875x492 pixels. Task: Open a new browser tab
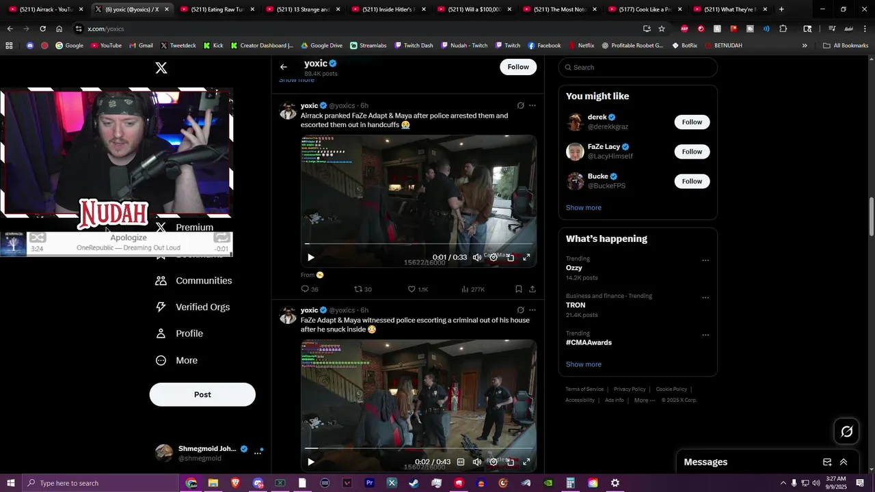(x=781, y=10)
